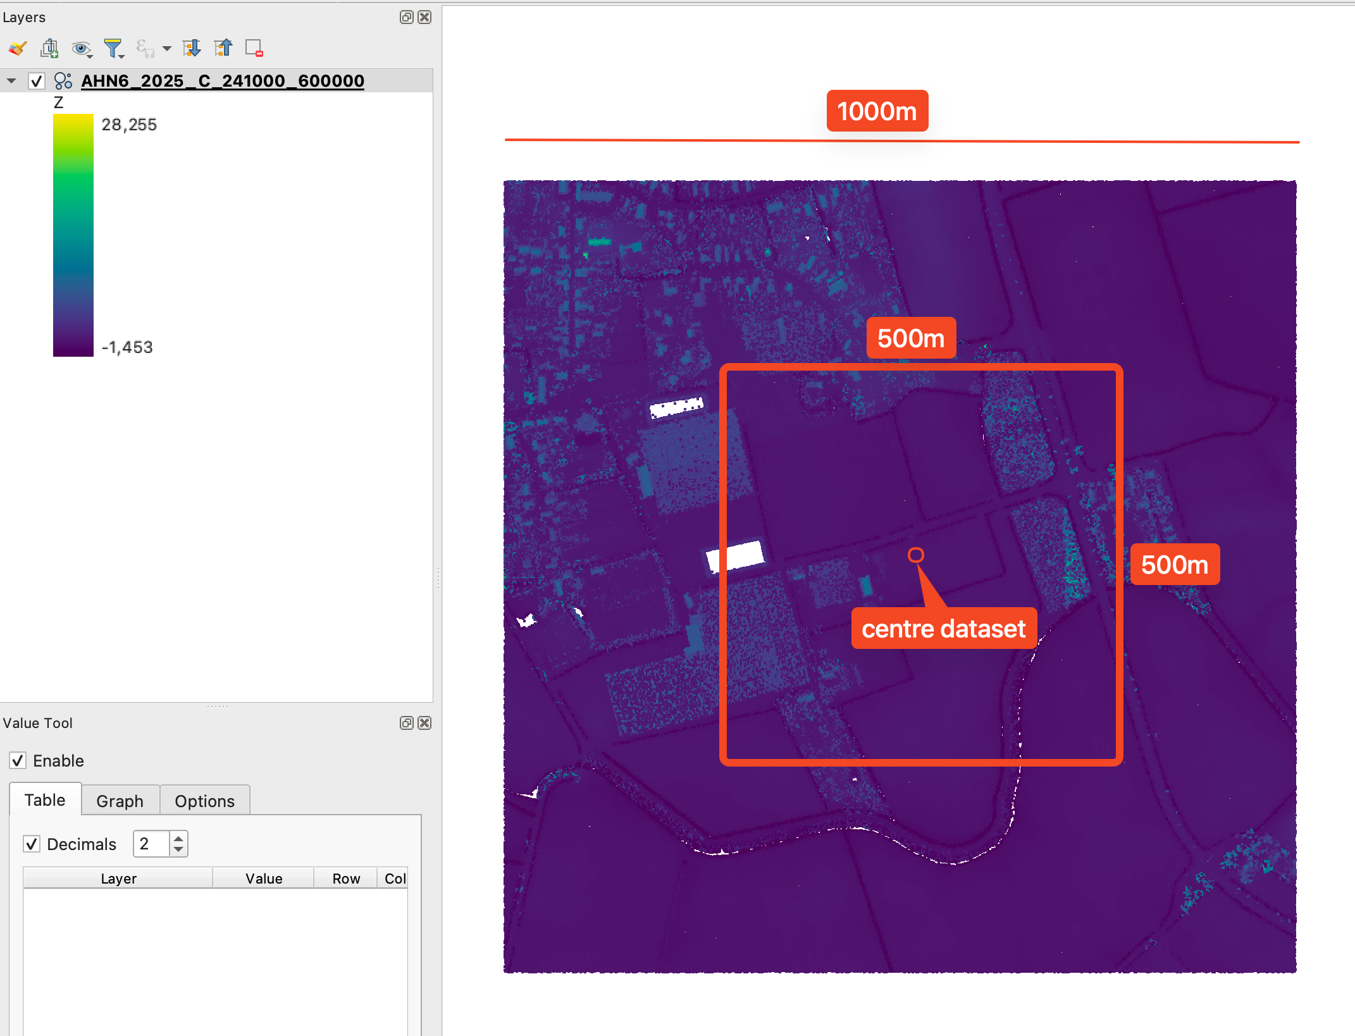Open filter by expression dropdown arrow
The height and width of the screenshot is (1036, 1355).
point(167,48)
